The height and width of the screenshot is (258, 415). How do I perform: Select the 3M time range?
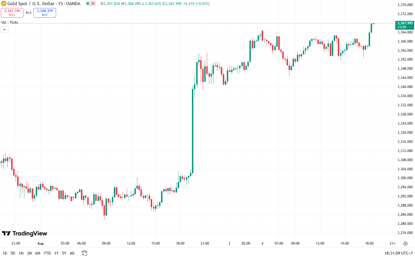pos(29,253)
